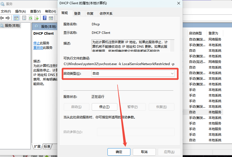Viewport: 232px width, 157px height.
Task: Open the 文件(F) menu
Action: point(6,11)
